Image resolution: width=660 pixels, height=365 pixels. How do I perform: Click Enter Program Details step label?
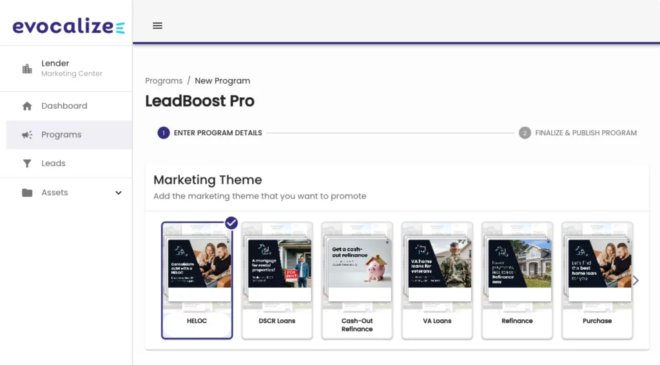click(x=218, y=133)
